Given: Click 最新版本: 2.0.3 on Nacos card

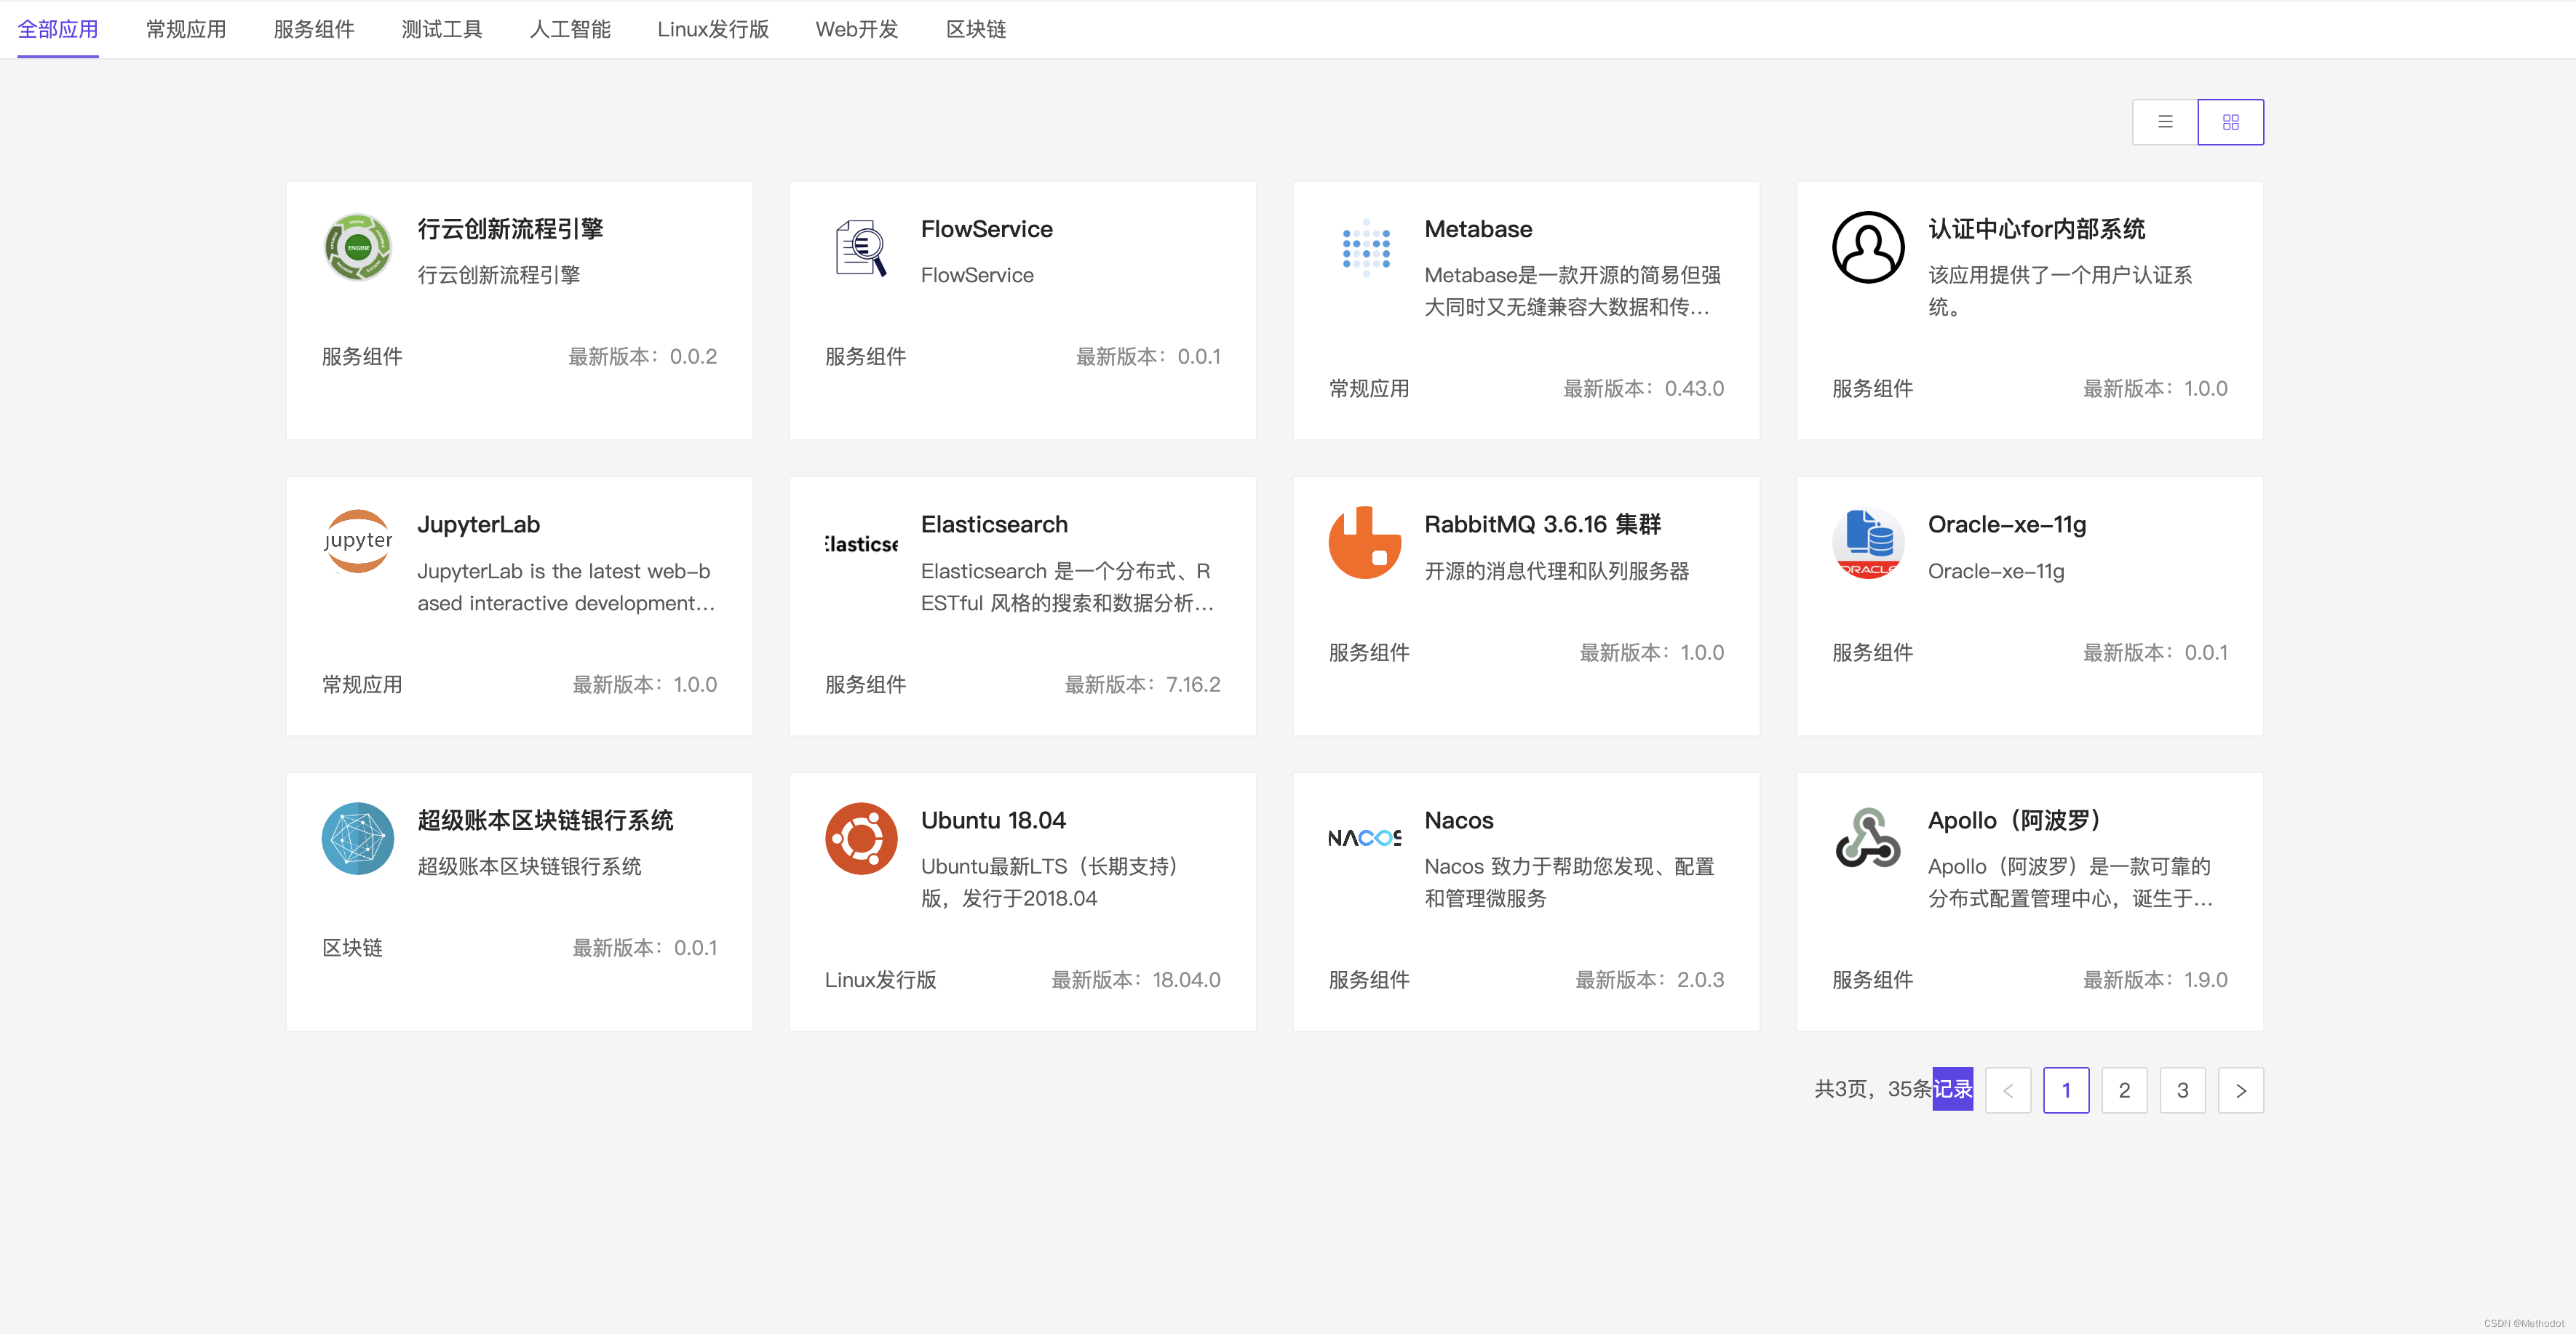Looking at the screenshot, I should (x=1649, y=980).
